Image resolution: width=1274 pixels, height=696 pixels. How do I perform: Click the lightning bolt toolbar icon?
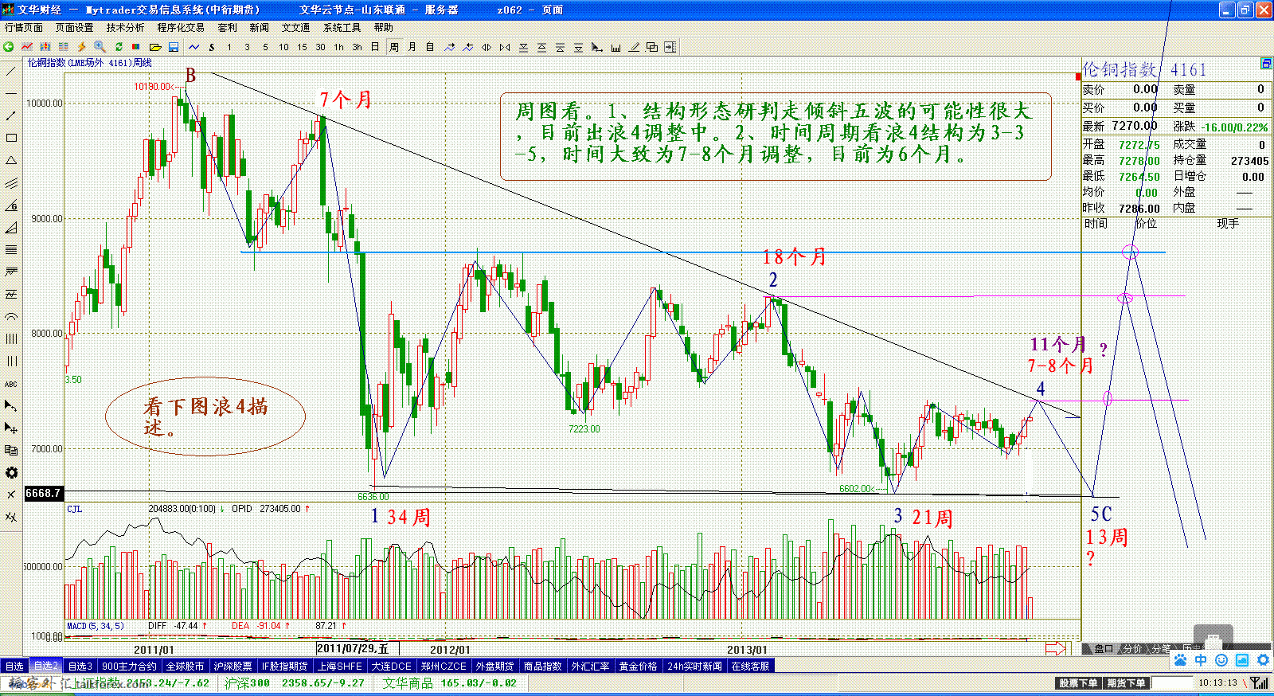(x=81, y=47)
